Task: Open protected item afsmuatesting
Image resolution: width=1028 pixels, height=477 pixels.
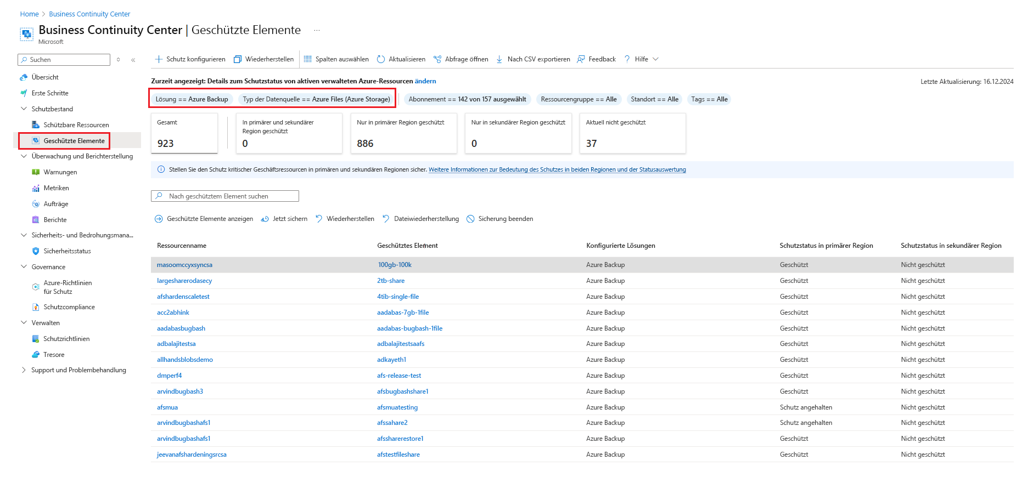Action: [397, 407]
